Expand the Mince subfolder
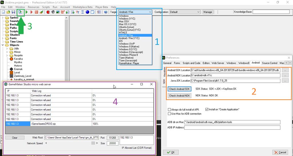293x156 pixels. (7, 52)
